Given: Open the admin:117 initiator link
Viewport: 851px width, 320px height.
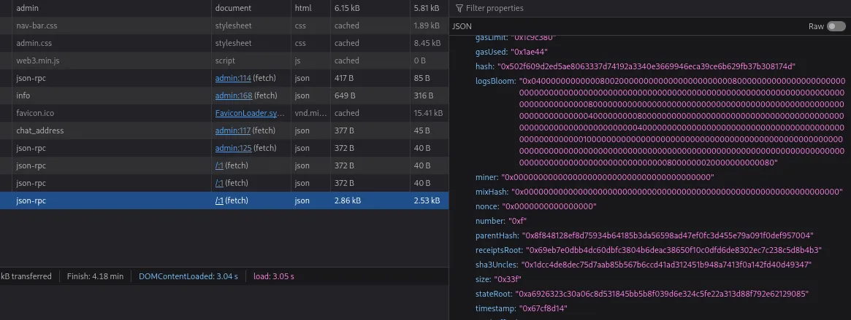Looking at the screenshot, I should pos(233,130).
